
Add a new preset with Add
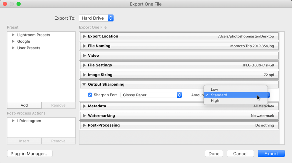[24, 105]
